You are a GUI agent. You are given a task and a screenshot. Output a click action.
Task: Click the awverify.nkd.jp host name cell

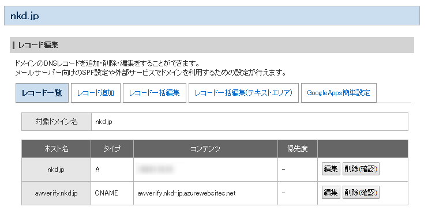(56, 193)
